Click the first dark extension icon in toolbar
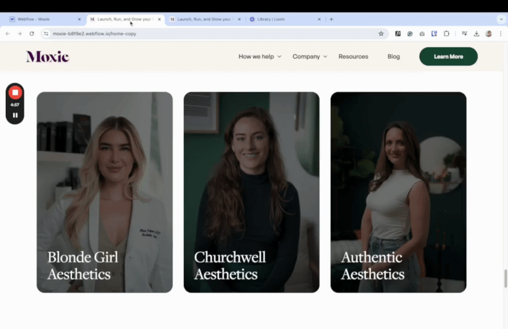The image size is (508, 329). (x=398, y=34)
